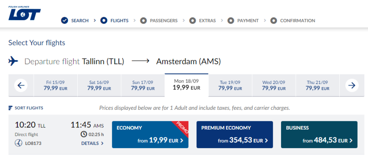Click the flight duration clock icon
Image resolution: width=368 pixels, height=155 pixels.
[x=83, y=134]
